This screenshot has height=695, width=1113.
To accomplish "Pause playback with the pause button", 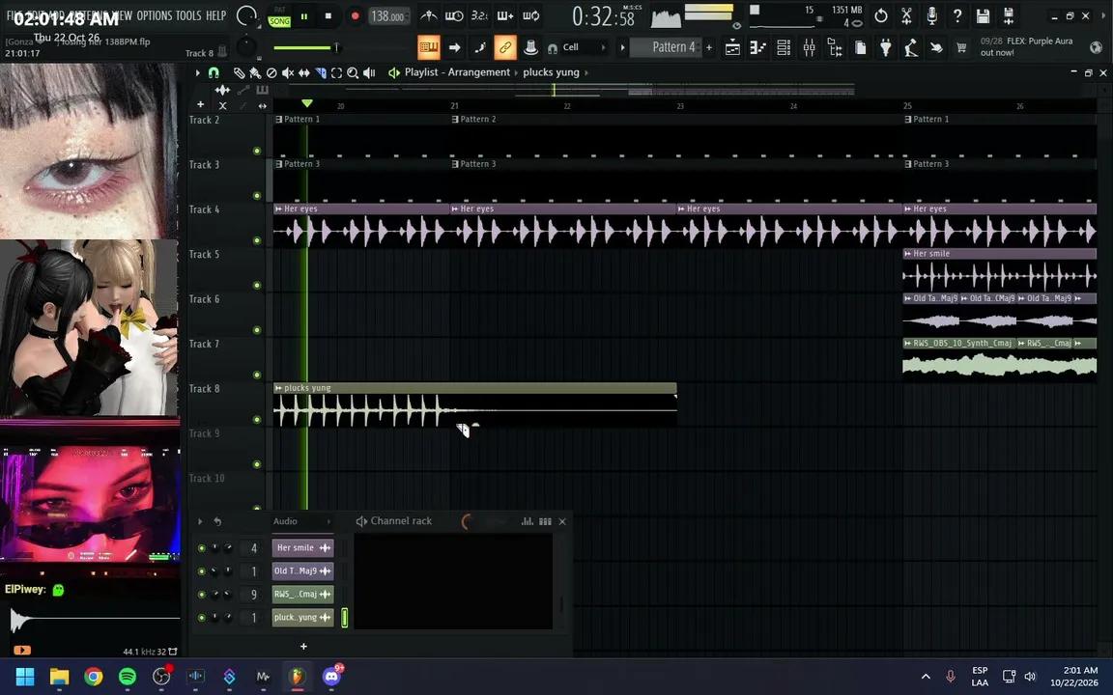I will [x=303, y=16].
